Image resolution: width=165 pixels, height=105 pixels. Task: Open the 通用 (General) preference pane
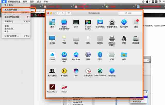pyautogui.click(x=52, y=23)
